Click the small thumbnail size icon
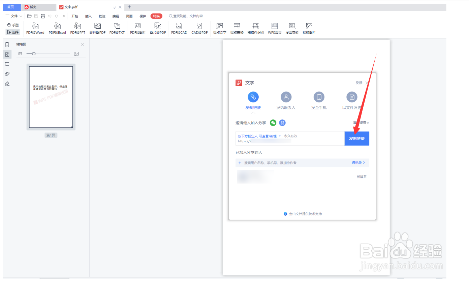 click(x=20, y=54)
